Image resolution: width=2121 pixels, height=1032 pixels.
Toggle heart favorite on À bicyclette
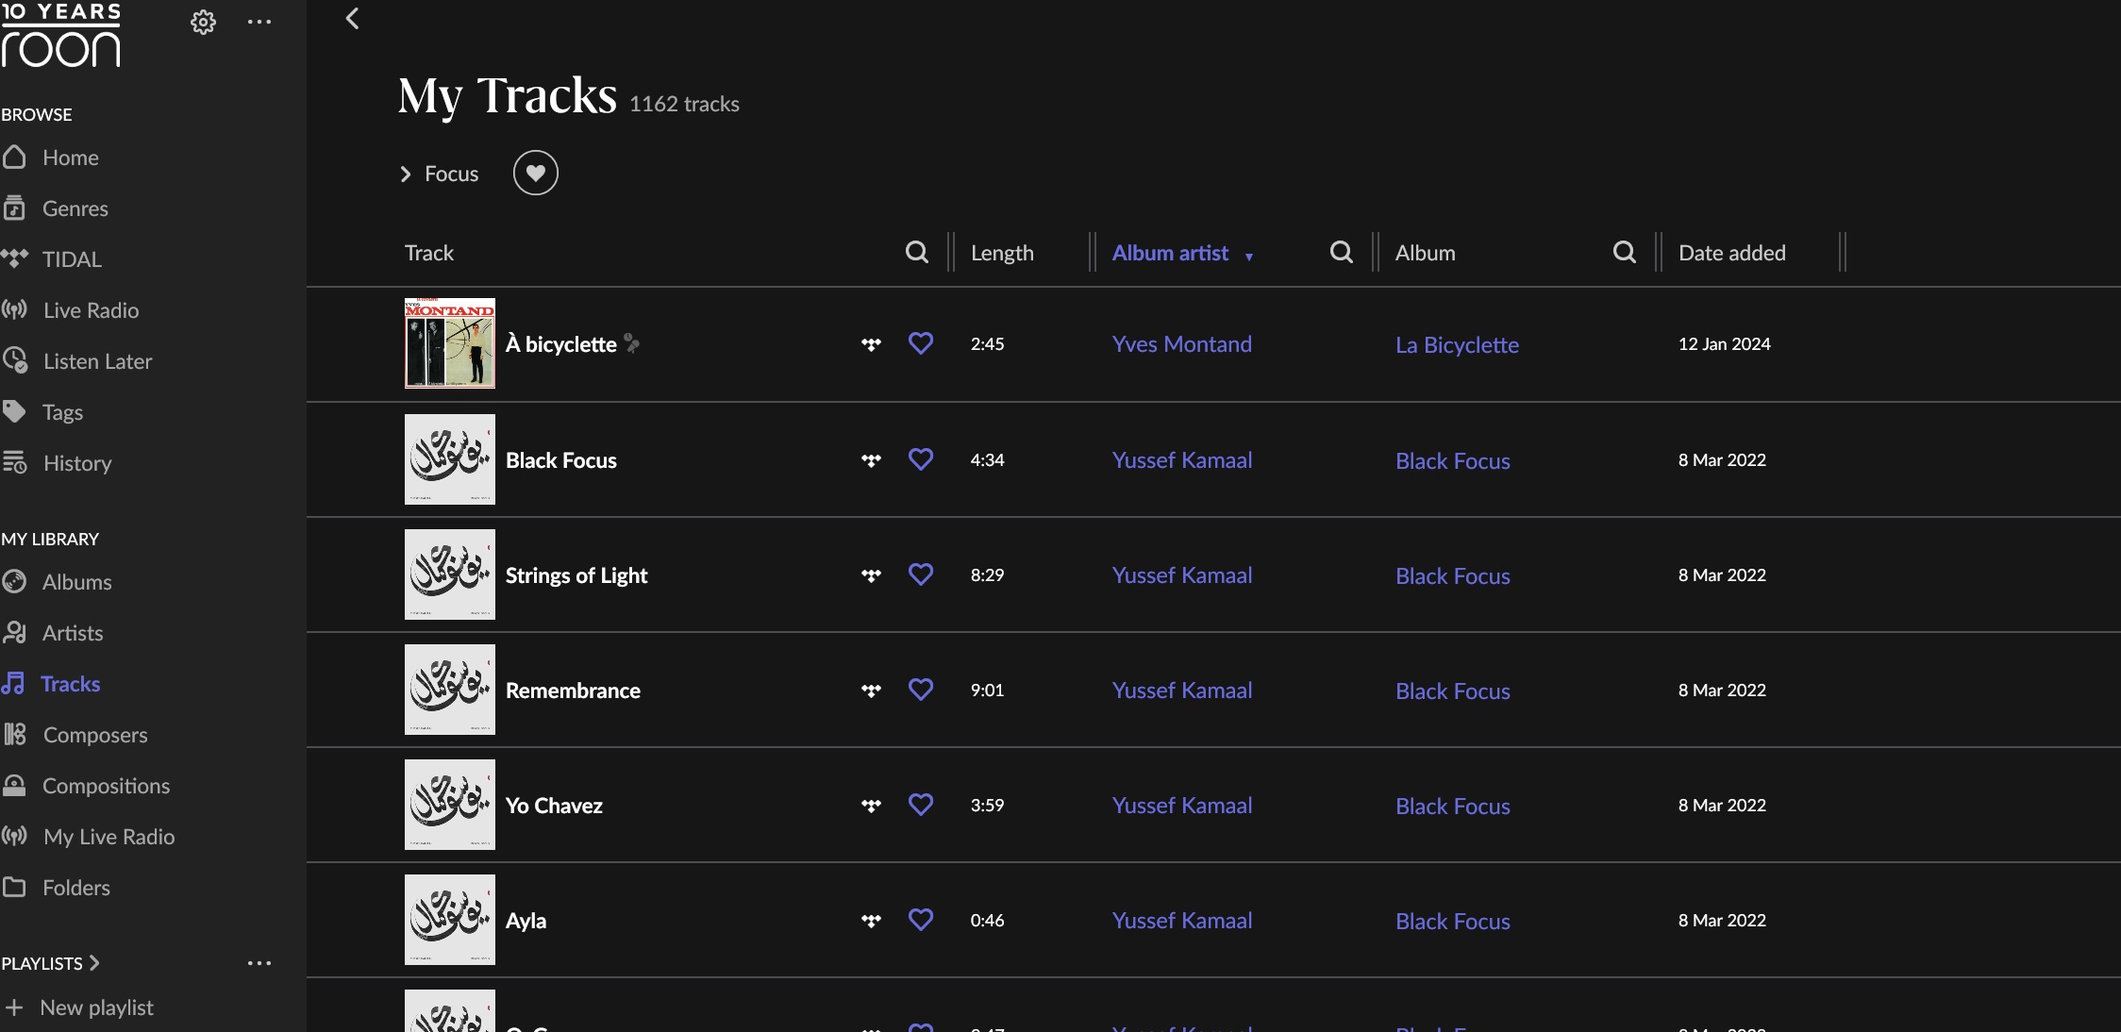tap(920, 343)
